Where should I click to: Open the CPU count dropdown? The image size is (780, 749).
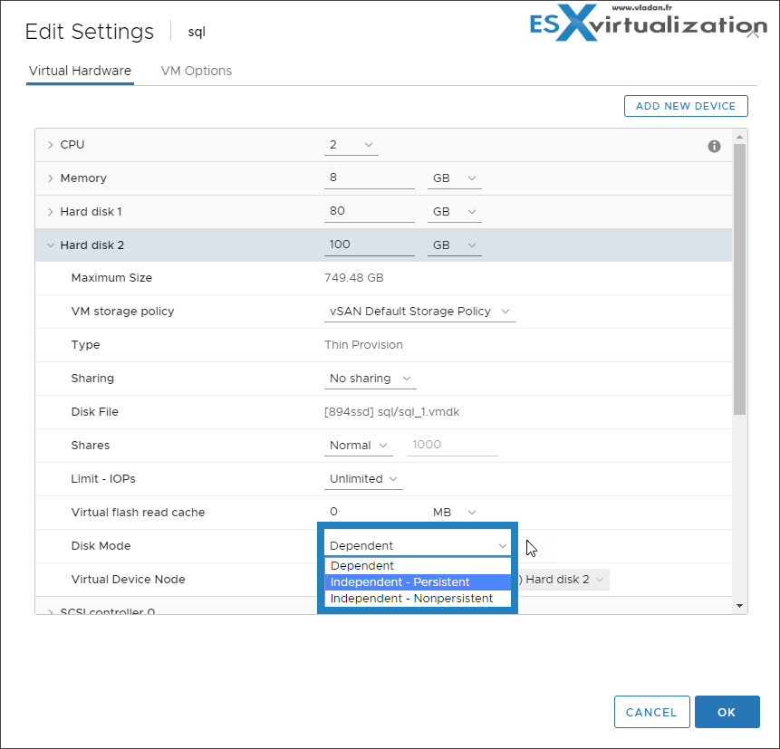351,145
